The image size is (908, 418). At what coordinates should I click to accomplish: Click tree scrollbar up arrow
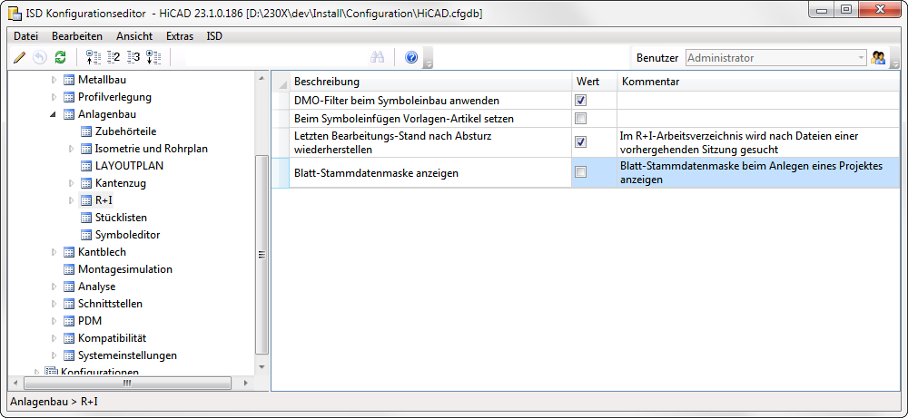(x=262, y=77)
